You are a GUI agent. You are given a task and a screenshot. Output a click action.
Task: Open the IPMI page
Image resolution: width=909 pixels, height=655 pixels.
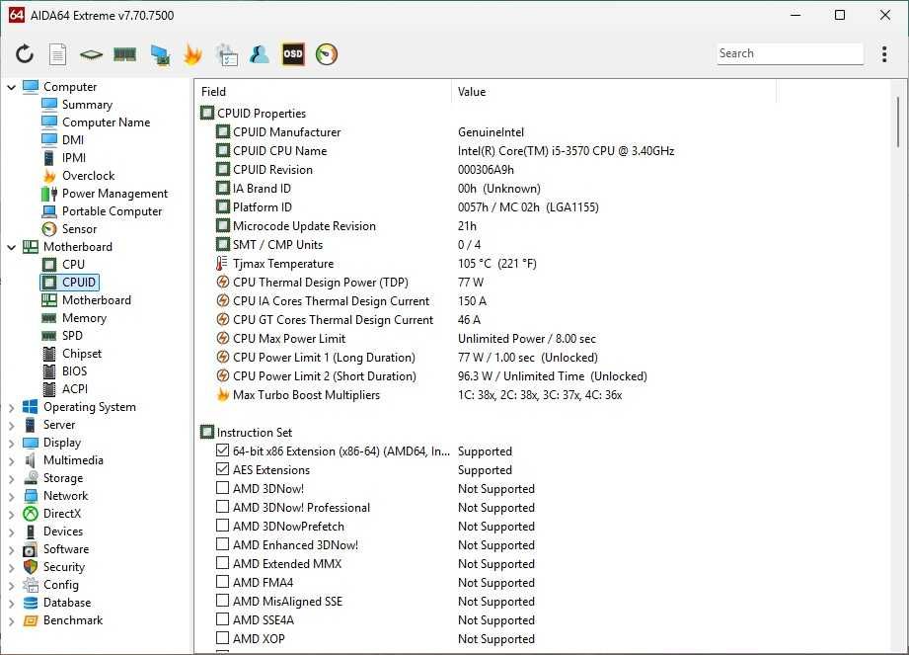[74, 158]
